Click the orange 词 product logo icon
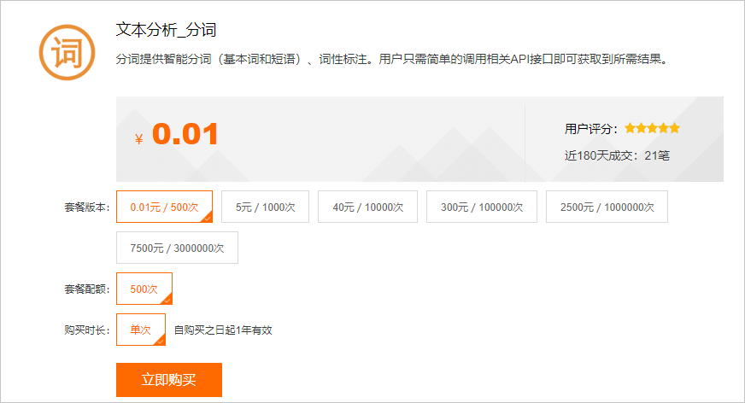This screenshot has width=745, height=403. 67,52
